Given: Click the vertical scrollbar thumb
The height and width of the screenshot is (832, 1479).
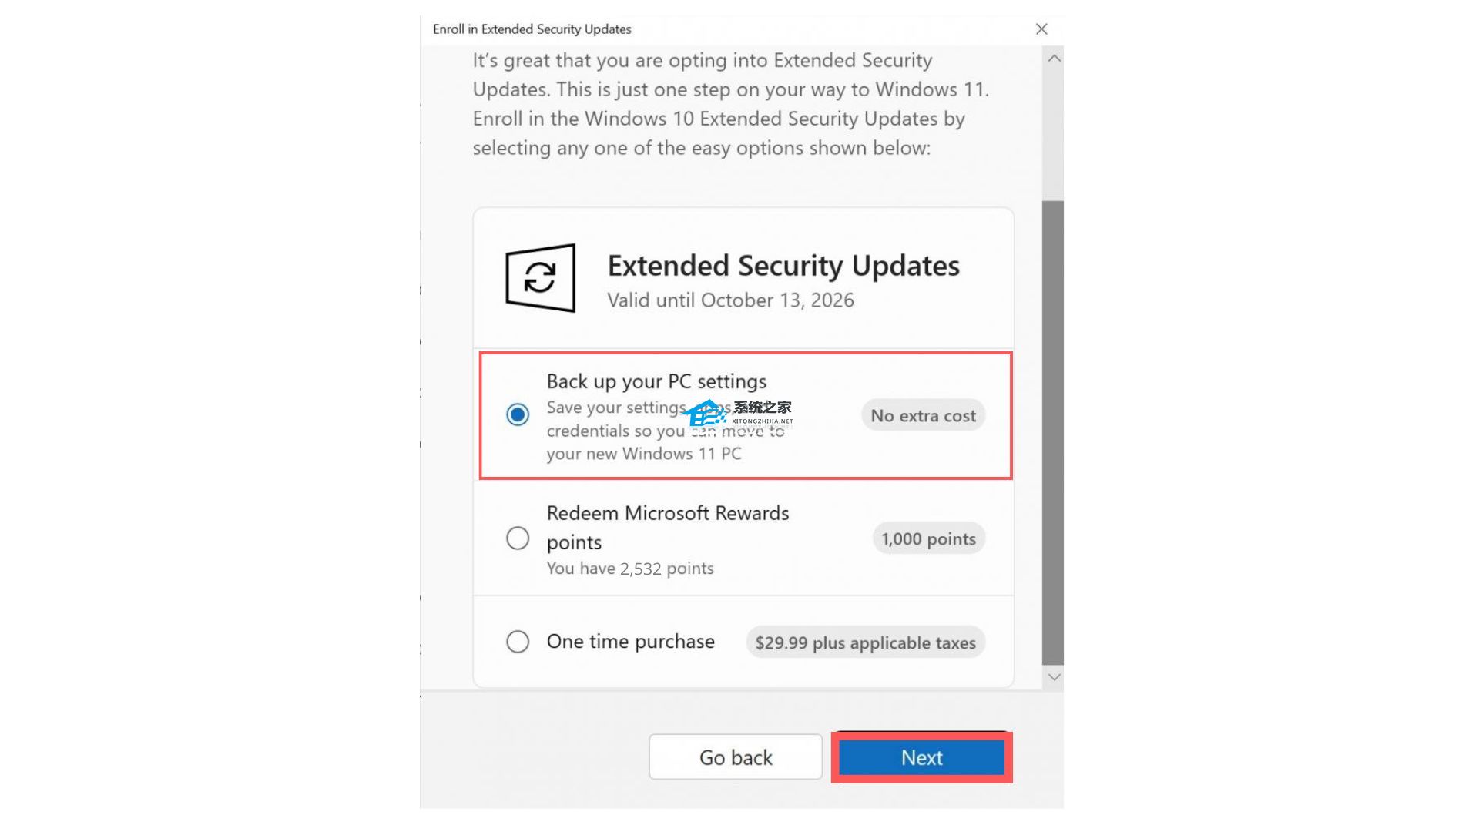Looking at the screenshot, I should click(x=1052, y=431).
